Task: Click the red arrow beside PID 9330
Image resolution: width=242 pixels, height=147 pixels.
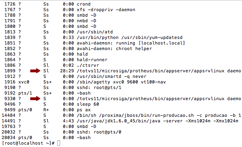Action: 35,99
